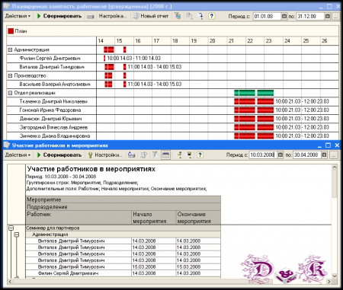The height and width of the screenshot is (290, 343).
Task: Click Новый отчет button
Action: (x=151, y=16)
